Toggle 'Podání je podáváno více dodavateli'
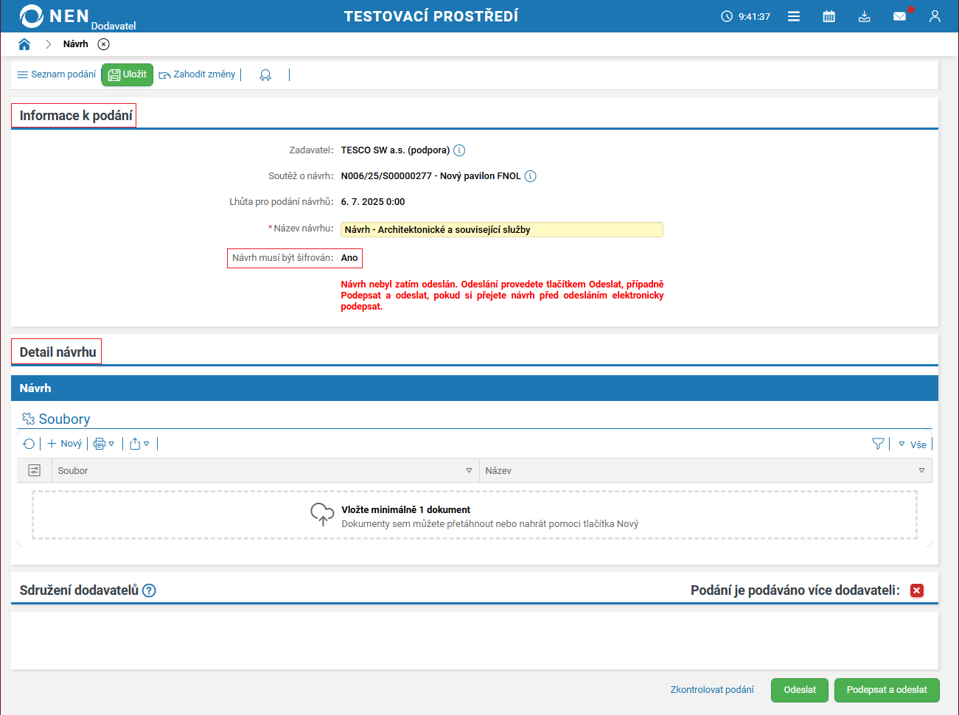 tap(917, 590)
